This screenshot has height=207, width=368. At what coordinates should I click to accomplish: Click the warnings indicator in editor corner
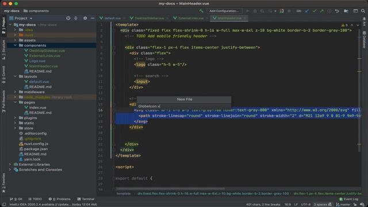[344, 25]
